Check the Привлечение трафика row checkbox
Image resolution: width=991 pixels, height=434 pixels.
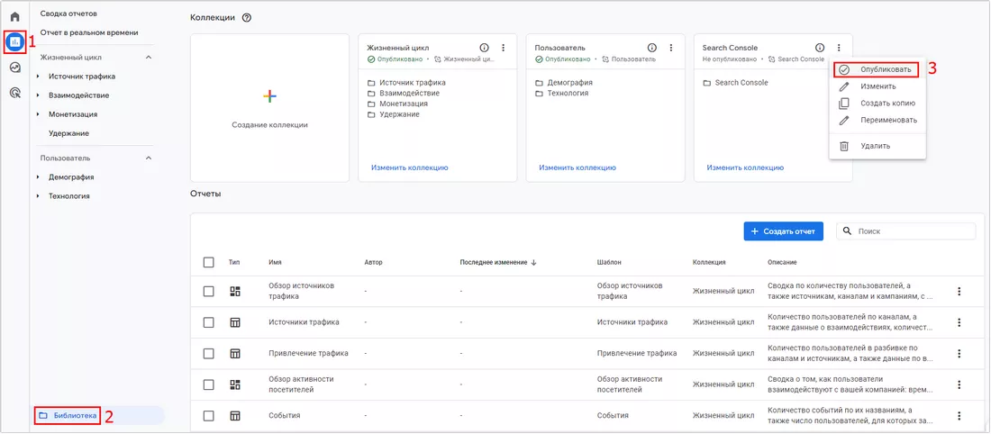click(x=209, y=353)
